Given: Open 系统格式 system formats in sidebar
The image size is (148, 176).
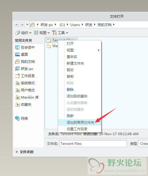Looking at the screenshot, I should point(25,83).
